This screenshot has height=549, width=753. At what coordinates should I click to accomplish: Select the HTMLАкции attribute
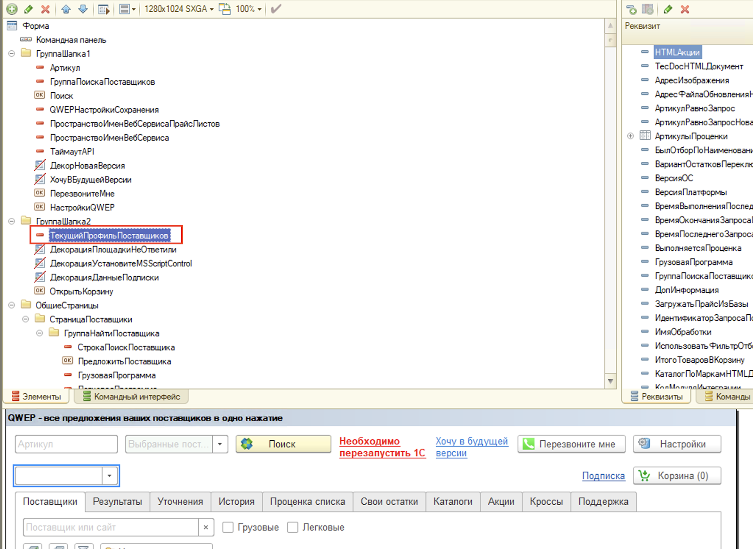tap(677, 52)
